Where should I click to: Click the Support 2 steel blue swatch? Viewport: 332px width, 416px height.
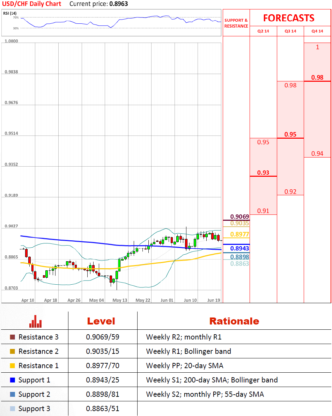tap(13, 394)
